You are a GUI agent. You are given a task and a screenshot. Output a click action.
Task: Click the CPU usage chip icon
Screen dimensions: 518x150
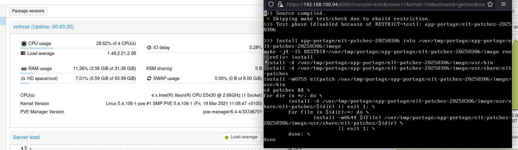coord(23,44)
